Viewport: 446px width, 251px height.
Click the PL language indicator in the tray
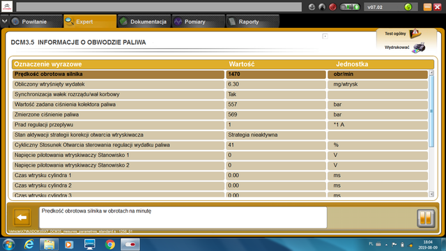(x=371, y=244)
